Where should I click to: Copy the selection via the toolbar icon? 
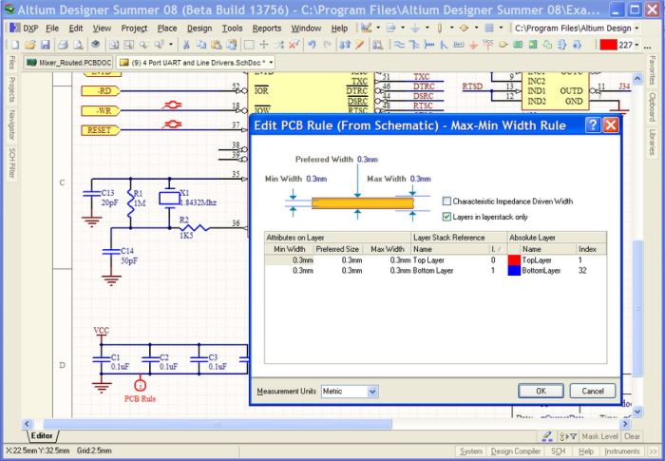tap(201, 45)
